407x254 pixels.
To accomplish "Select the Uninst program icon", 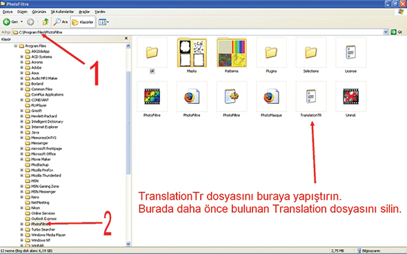I will pos(350,96).
